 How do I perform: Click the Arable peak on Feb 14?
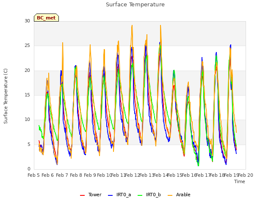[160, 25]
